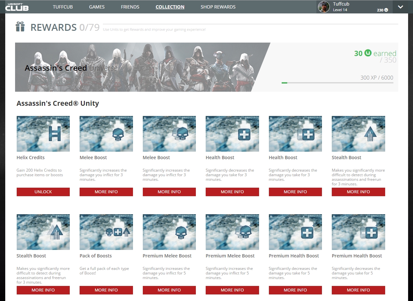Open MORE INFO for single-cross Premium Health Boost

click(295, 290)
